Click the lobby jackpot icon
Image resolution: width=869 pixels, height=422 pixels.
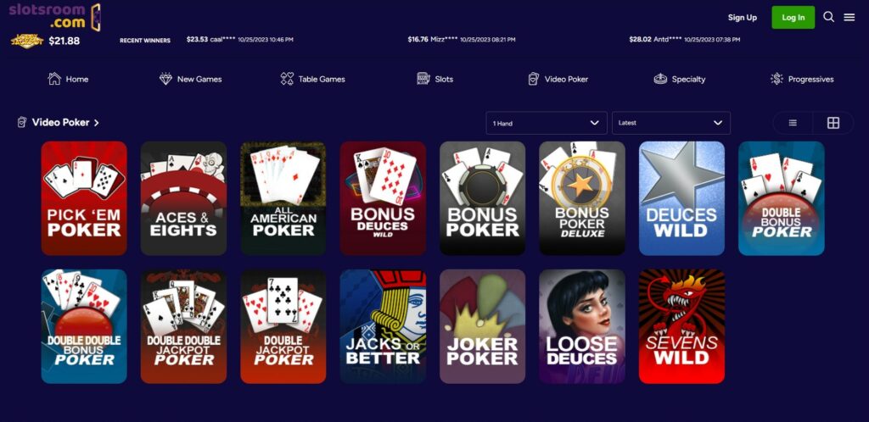(27, 41)
